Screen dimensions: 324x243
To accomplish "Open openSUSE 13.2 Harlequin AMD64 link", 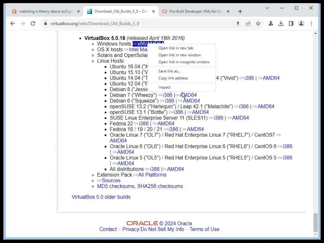I will point(266,106).
